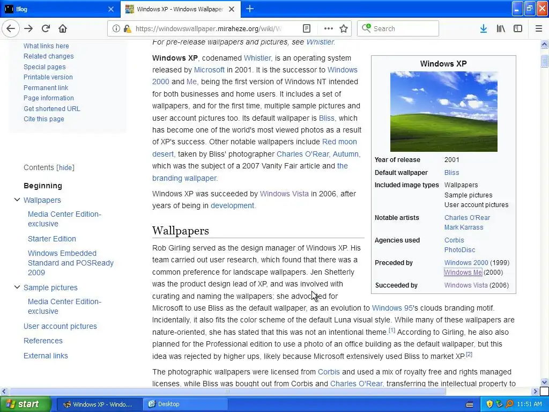This screenshot has height=412, width=549.
Task: Open page actions three-dot menu
Action: (329, 28)
